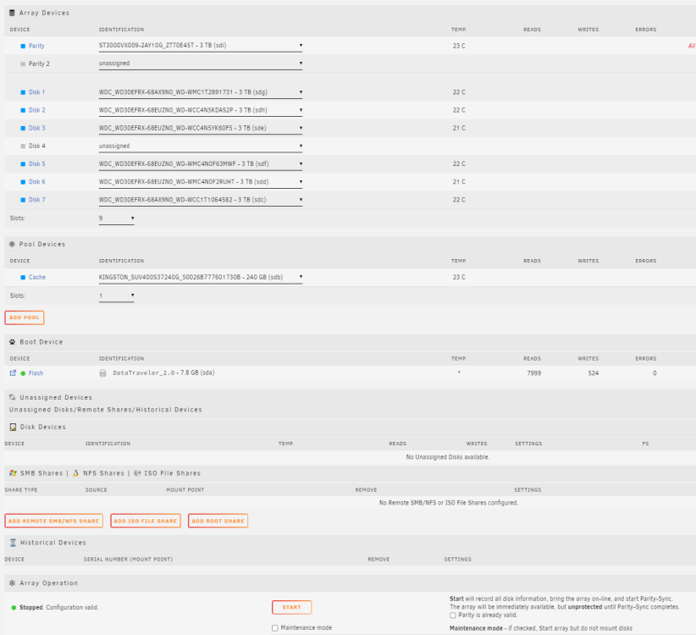The height and width of the screenshot is (635, 696).
Task: Open the Parity device link
Action: click(x=36, y=47)
